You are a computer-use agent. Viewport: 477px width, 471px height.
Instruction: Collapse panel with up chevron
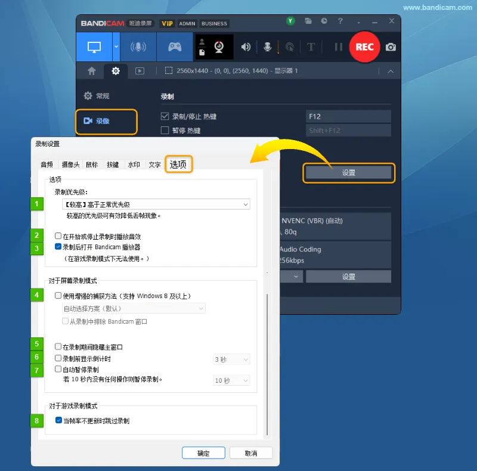coord(391,72)
